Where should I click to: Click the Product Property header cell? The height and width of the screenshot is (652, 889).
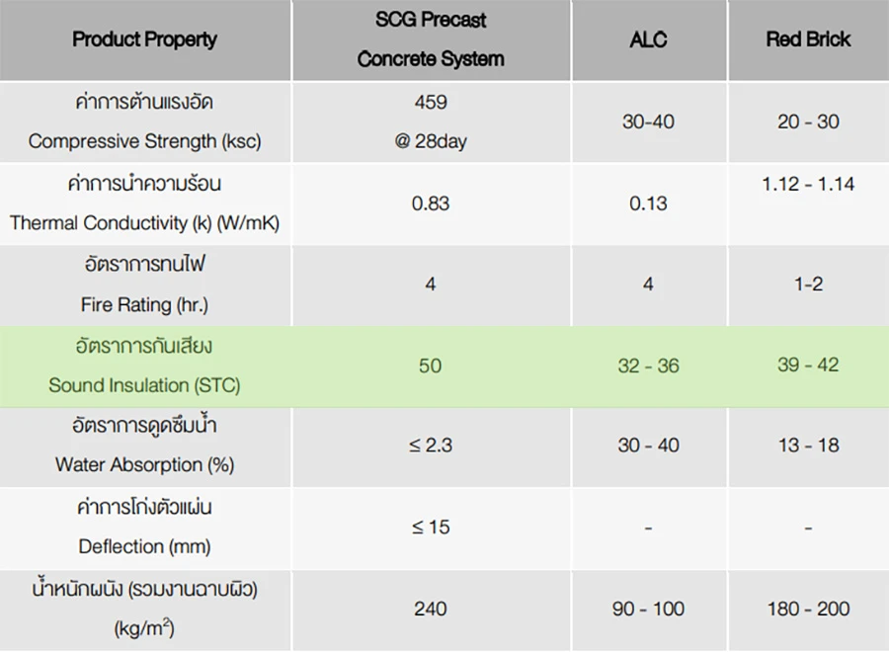point(144,41)
